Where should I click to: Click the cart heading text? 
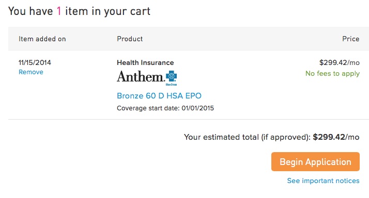(x=79, y=11)
